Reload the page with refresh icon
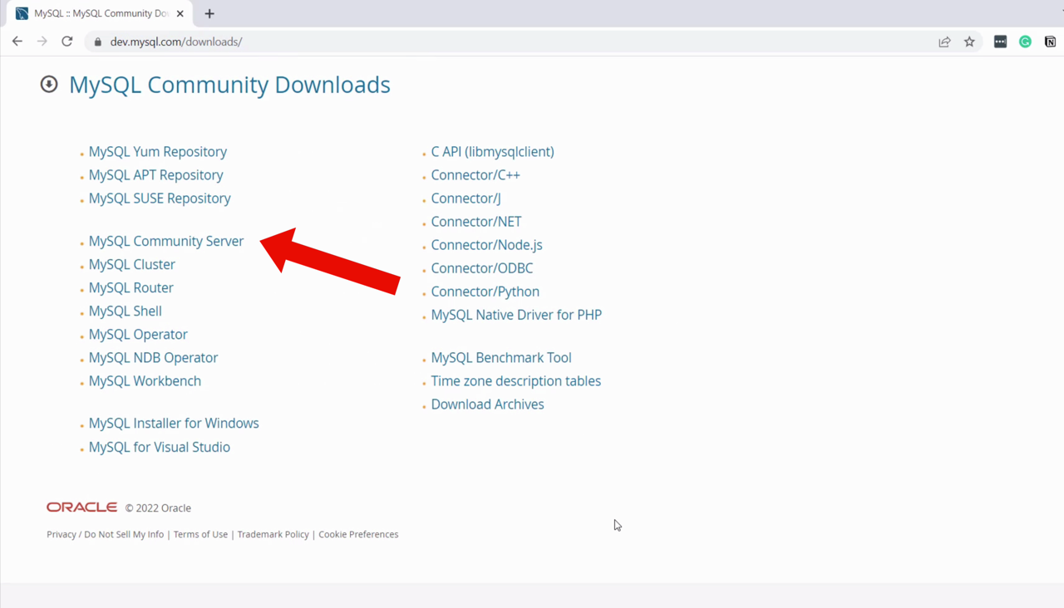Image resolution: width=1064 pixels, height=608 pixels. coord(67,42)
